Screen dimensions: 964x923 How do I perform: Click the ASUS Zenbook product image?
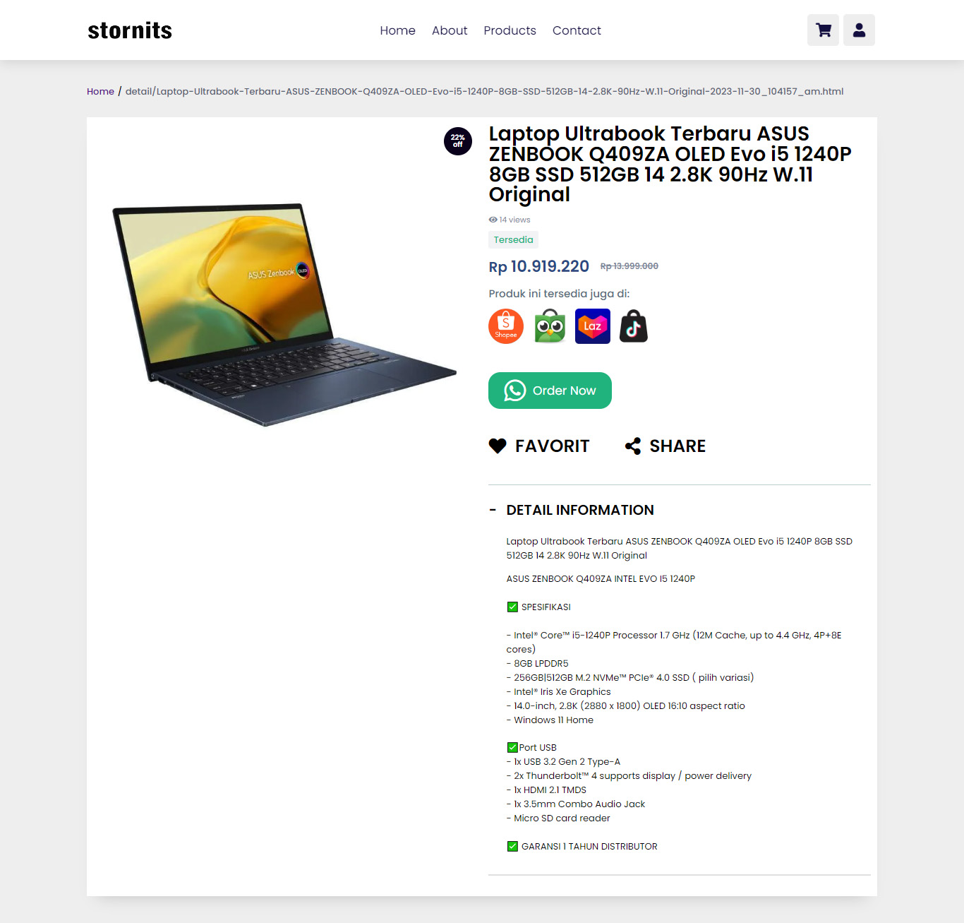pos(284,314)
